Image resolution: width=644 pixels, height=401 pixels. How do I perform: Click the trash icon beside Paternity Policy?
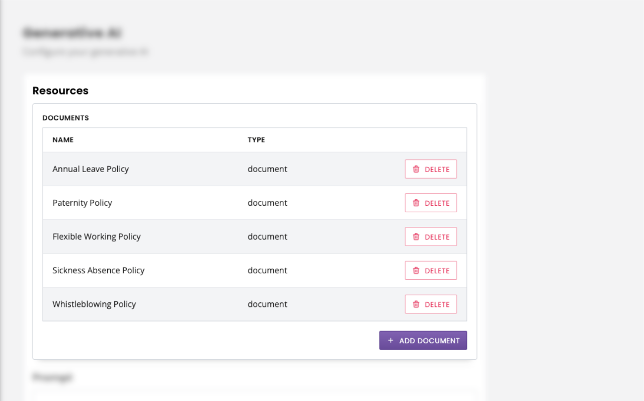[x=416, y=202]
